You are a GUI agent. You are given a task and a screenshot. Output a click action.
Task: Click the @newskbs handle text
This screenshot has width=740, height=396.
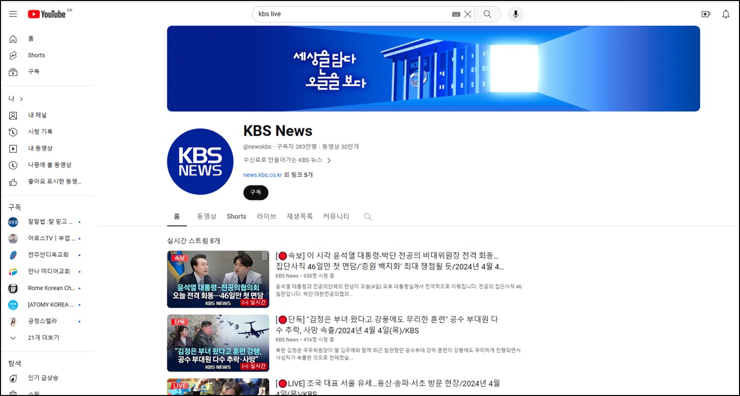[257, 147]
